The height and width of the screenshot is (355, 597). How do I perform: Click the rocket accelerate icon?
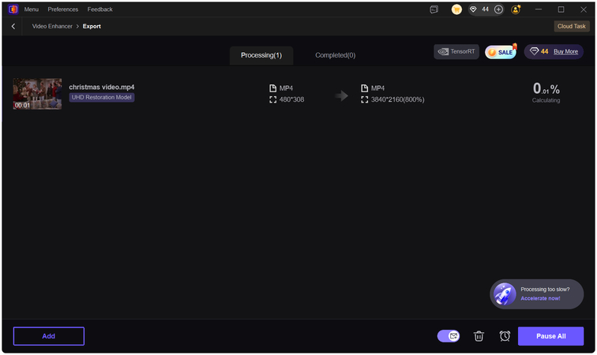505,293
